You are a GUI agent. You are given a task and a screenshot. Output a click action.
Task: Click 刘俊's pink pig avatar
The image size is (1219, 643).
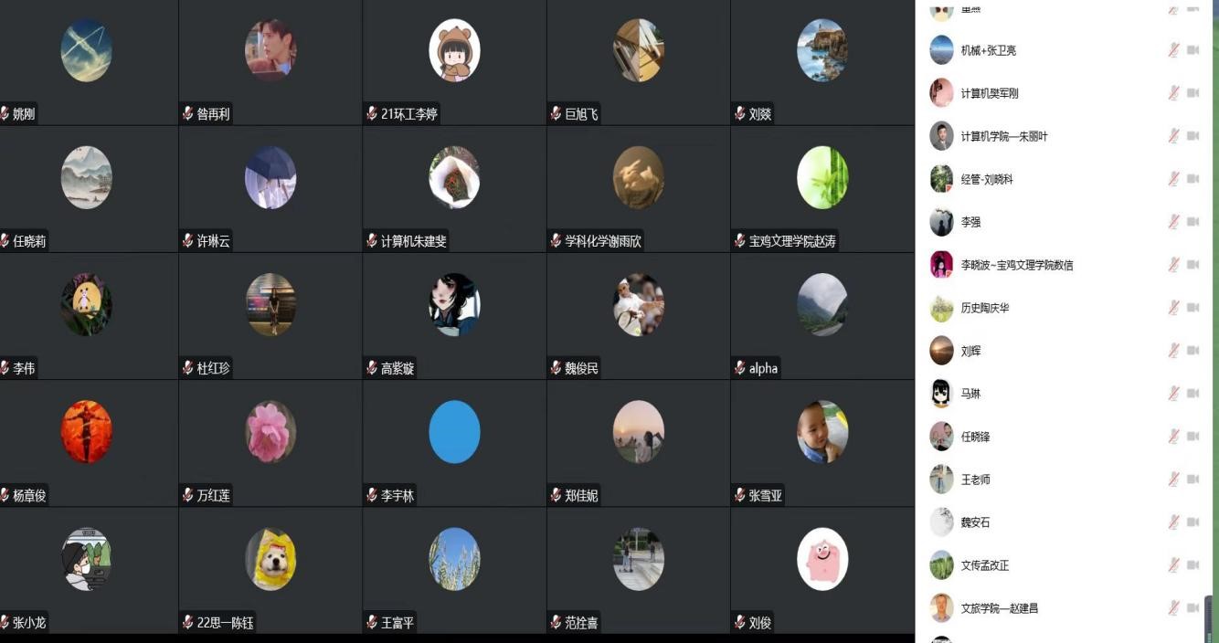click(822, 559)
